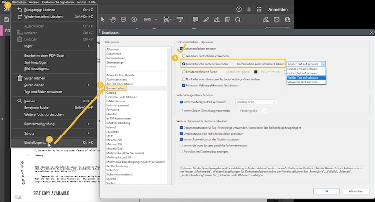Expand the Seiten drehen submenu

pos(55,85)
